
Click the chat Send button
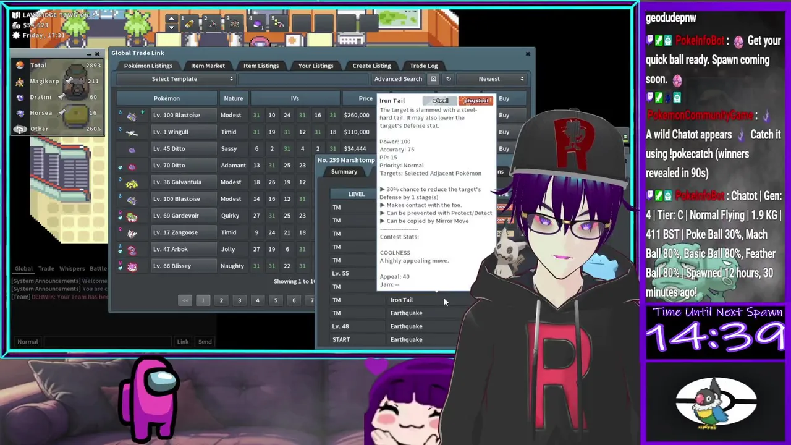[x=205, y=342]
